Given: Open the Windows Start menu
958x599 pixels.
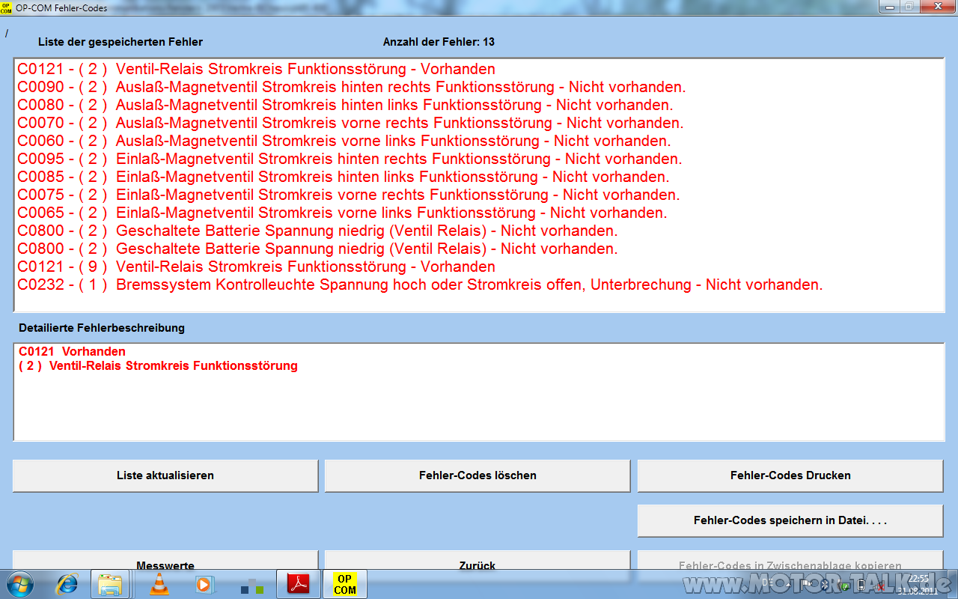Looking at the screenshot, I should [x=19, y=584].
